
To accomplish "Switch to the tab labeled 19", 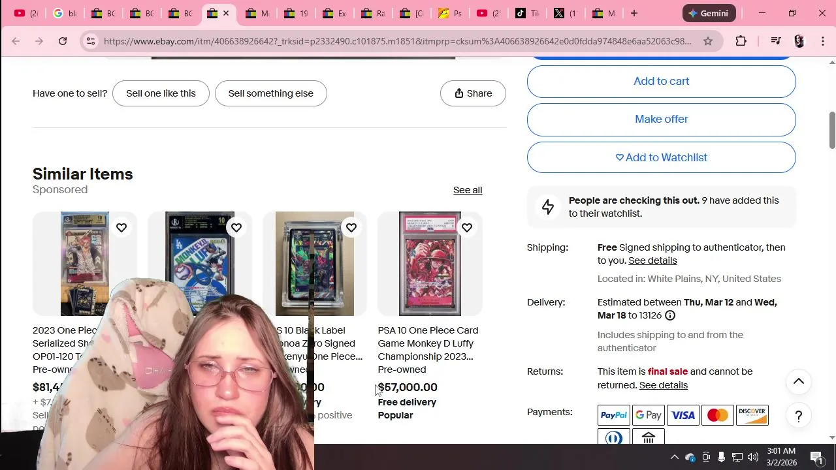I will [x=296, y=13].
